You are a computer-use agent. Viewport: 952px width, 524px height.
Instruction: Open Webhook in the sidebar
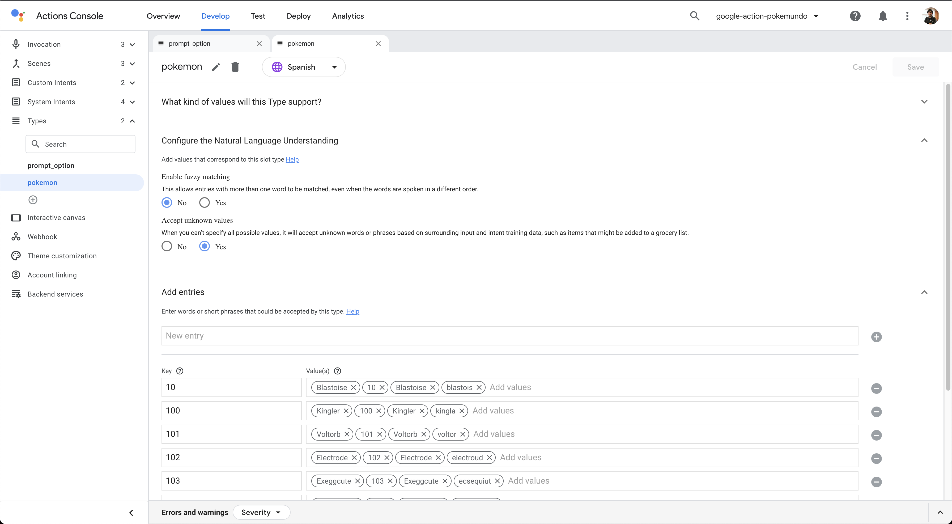tap(42, 237)
